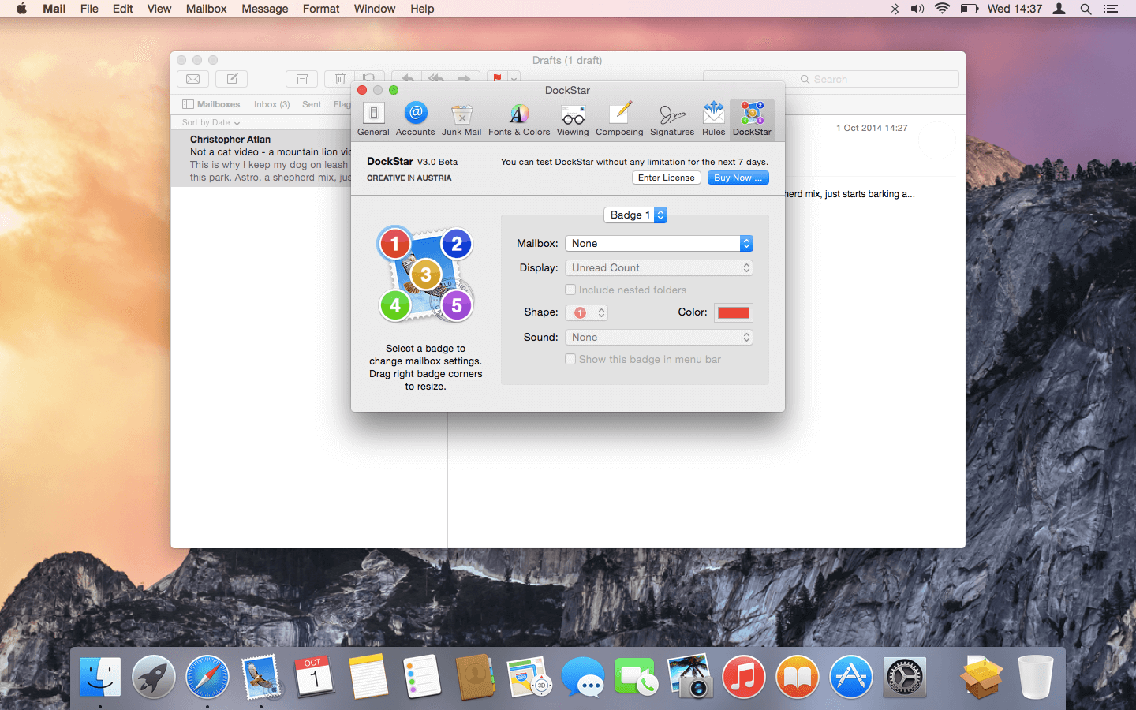This screenshot has width=1136, height=710.
Task: Open the Signatures preferences pane
Action: coord(672,119)
